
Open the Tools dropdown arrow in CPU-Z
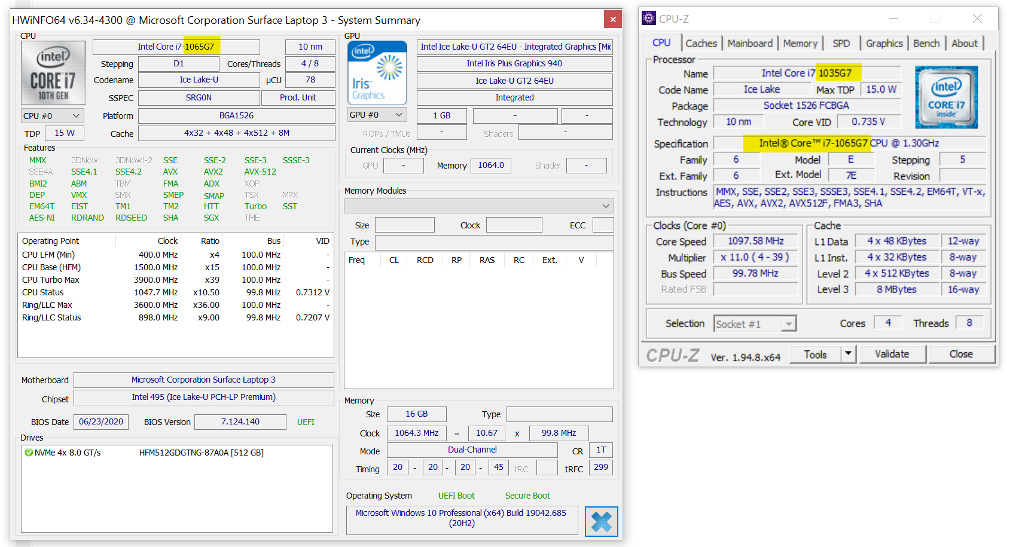(x=848, y=354)
